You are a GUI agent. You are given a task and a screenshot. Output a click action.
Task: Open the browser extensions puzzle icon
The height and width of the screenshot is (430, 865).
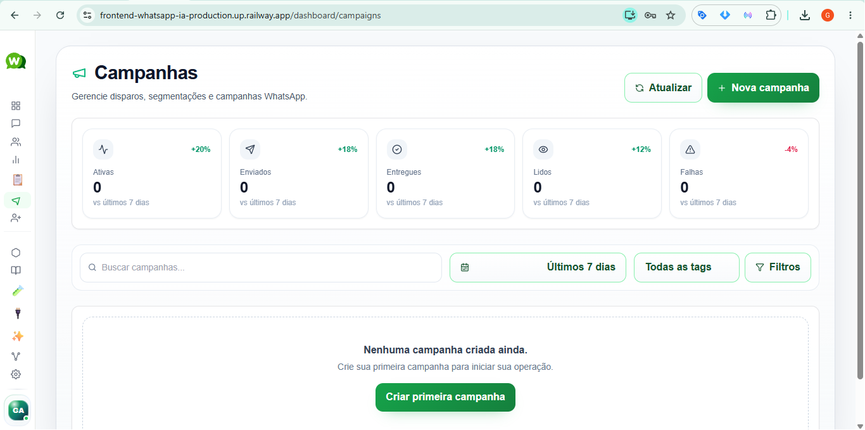click(771, 15)
